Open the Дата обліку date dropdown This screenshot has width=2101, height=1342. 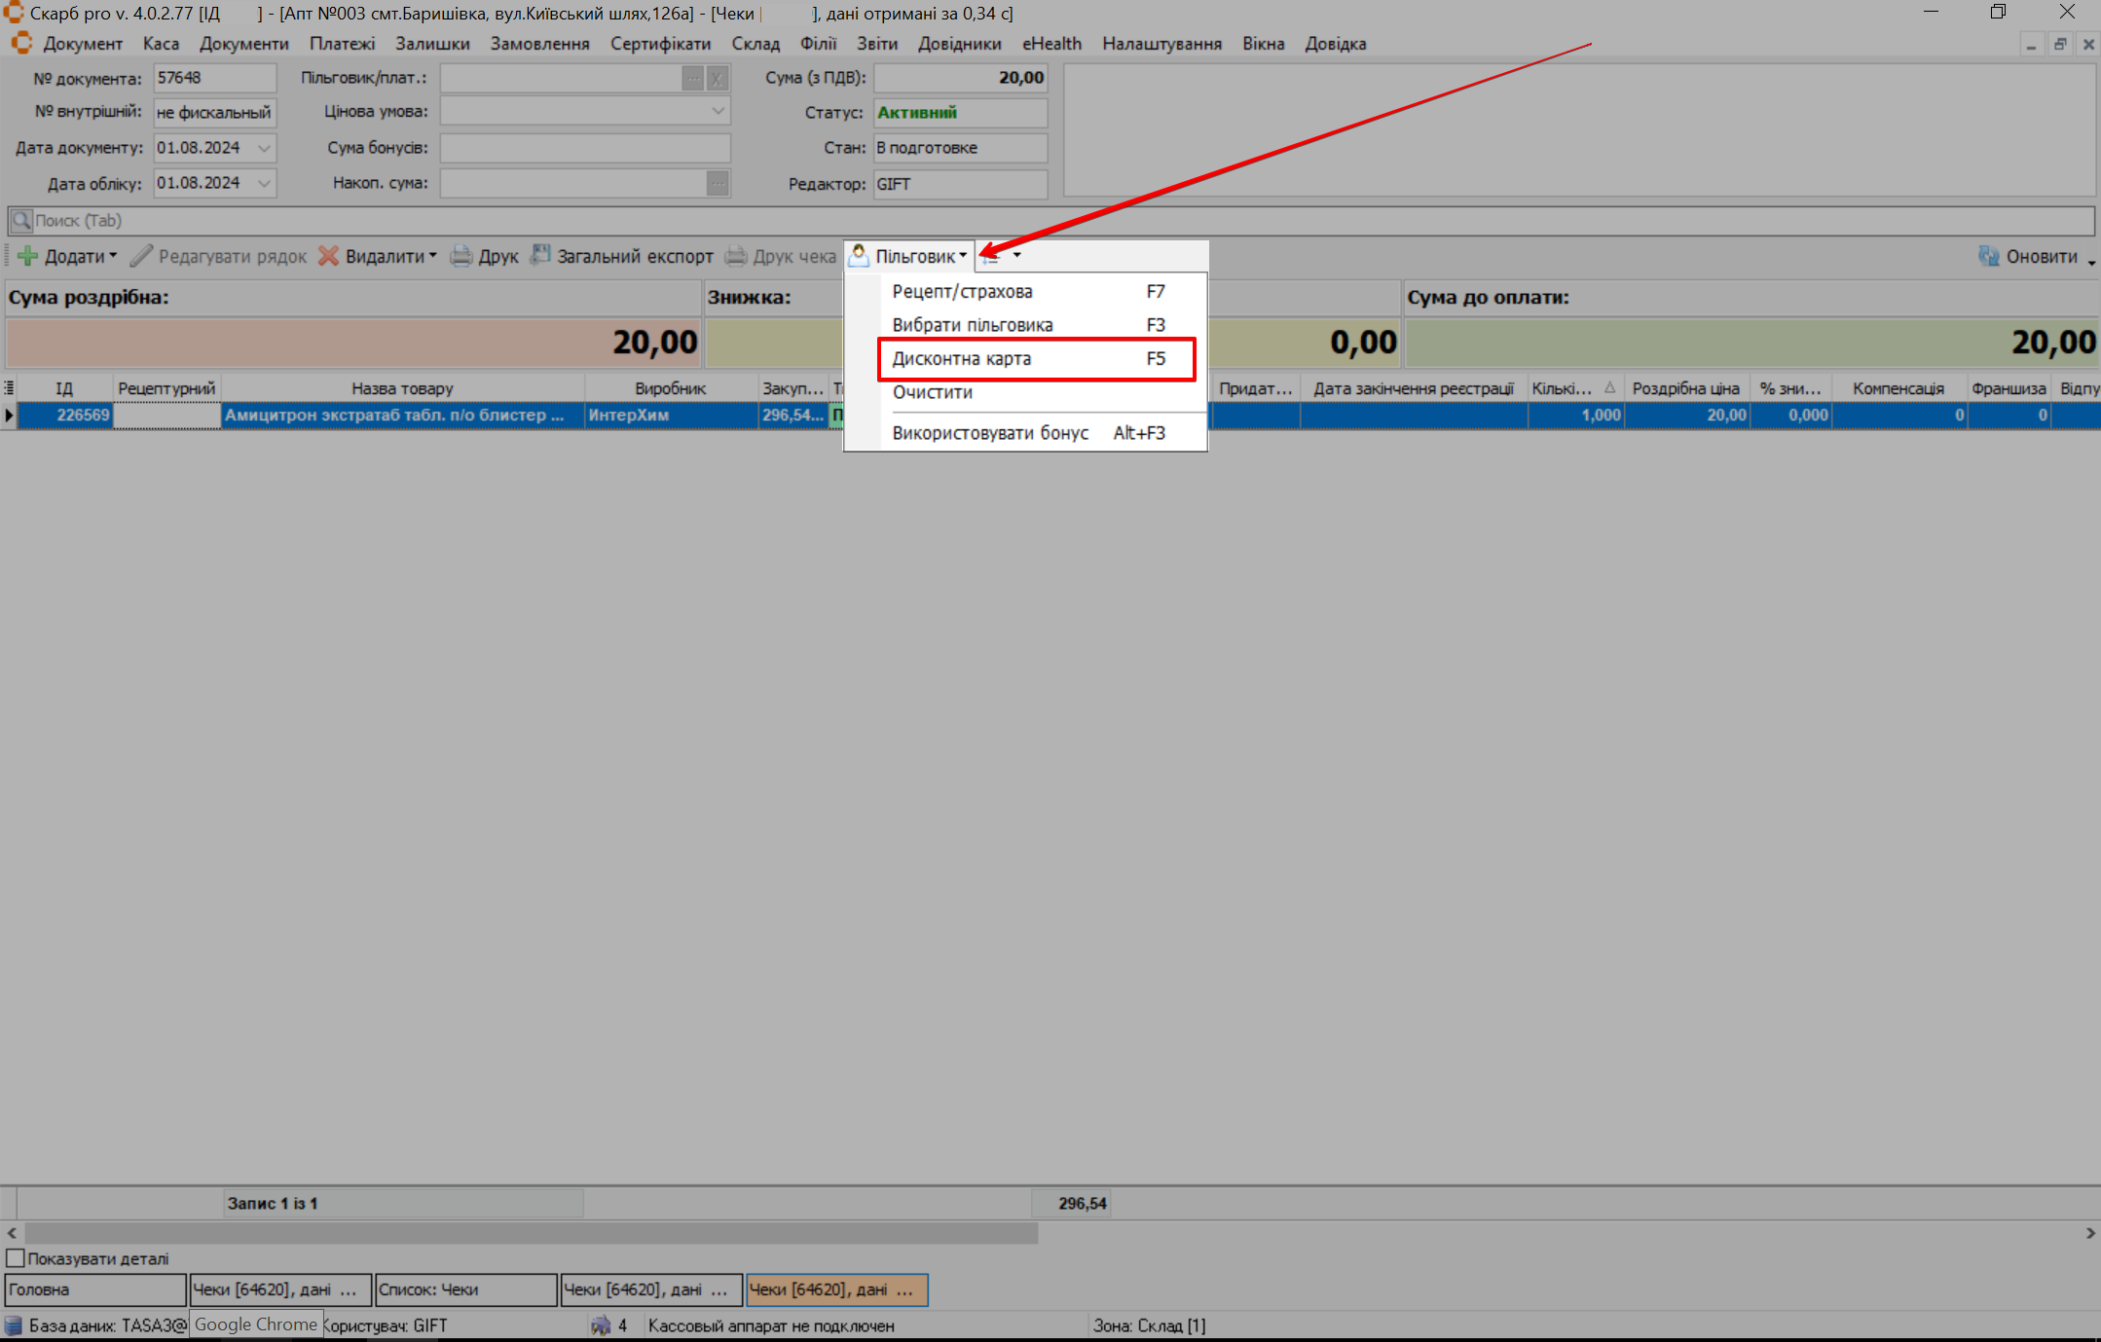tap(264, 183)
